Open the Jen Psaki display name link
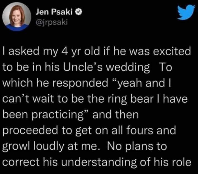198x174 pixels. coord(54,12)
